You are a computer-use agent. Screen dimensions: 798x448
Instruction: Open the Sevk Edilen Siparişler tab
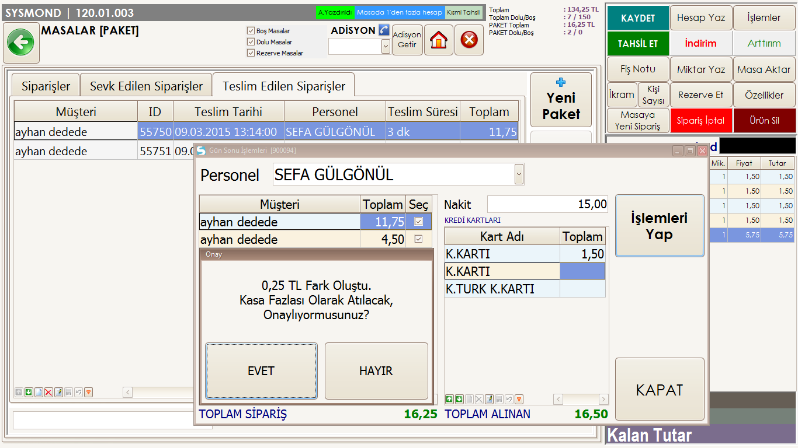[x=146, y=86]
